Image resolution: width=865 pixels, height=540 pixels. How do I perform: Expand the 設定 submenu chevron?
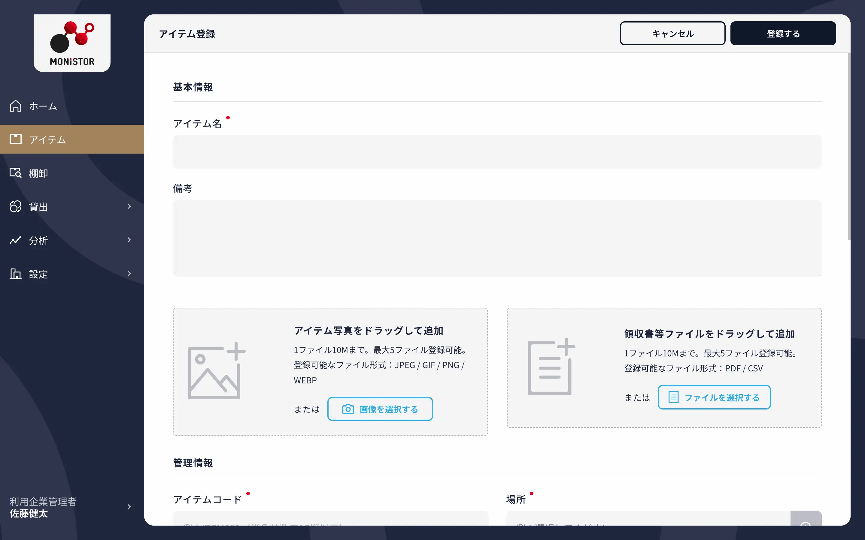129,274
